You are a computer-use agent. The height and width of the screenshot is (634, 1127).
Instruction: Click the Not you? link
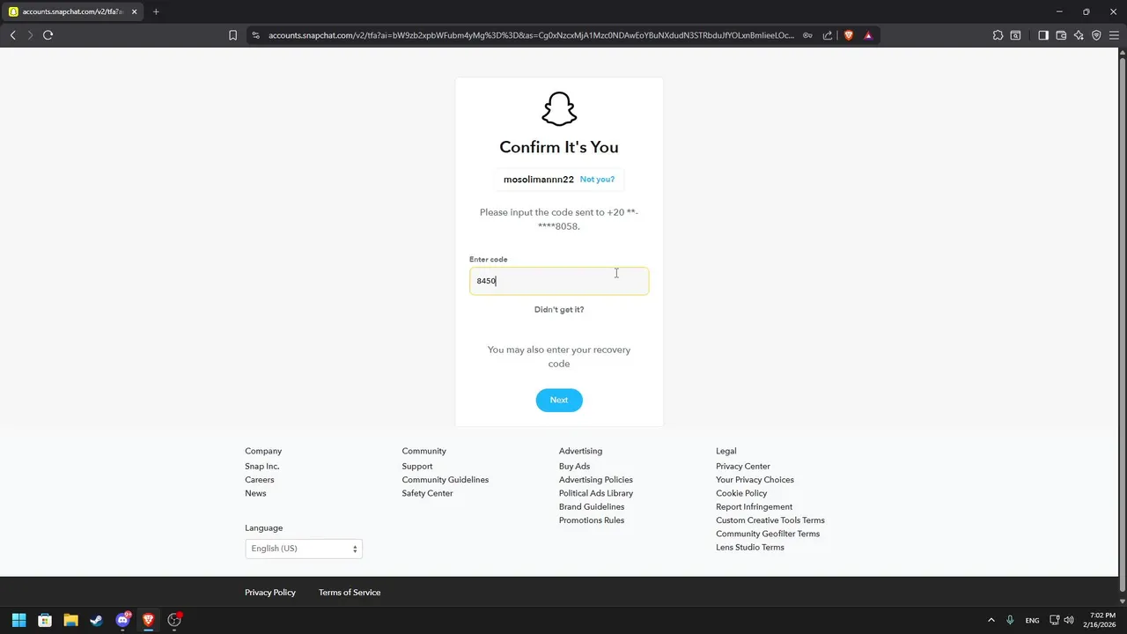pos(597,179)
